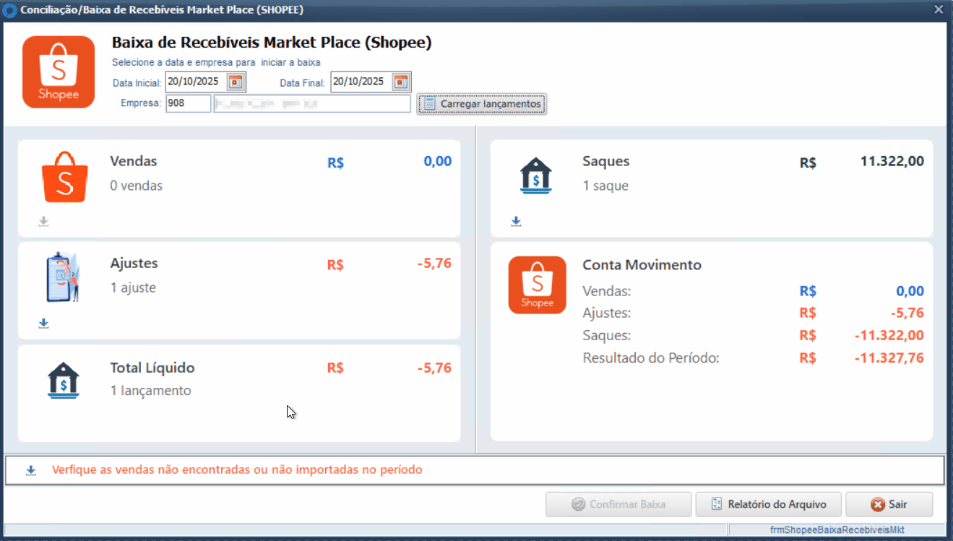Screen dimensions: 953x541
Task: Download the Vendas details
Action: (x=43, y=222)
